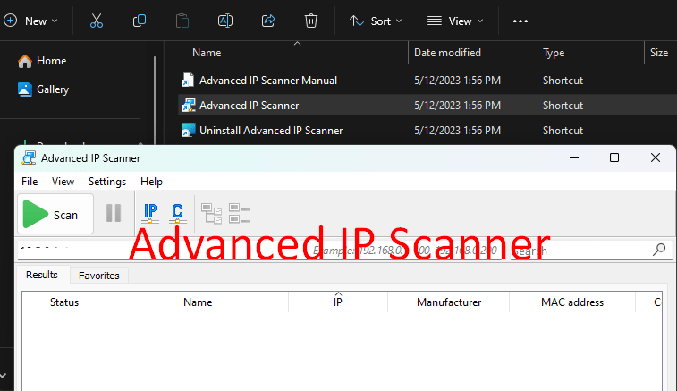Click the Uninstall Advanced IP Scanner file icon
This screenshot has width=677, height=391.
click(188, 131)
